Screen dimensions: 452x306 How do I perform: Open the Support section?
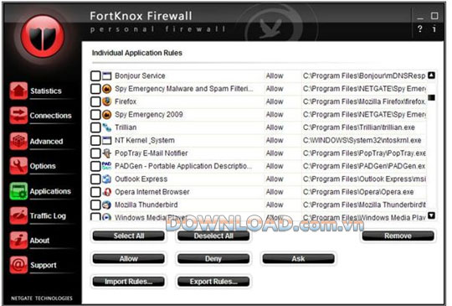click(x=44, y=265)
